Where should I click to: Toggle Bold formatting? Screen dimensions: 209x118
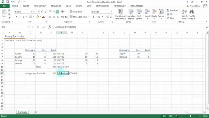click(x=16, y=17)
